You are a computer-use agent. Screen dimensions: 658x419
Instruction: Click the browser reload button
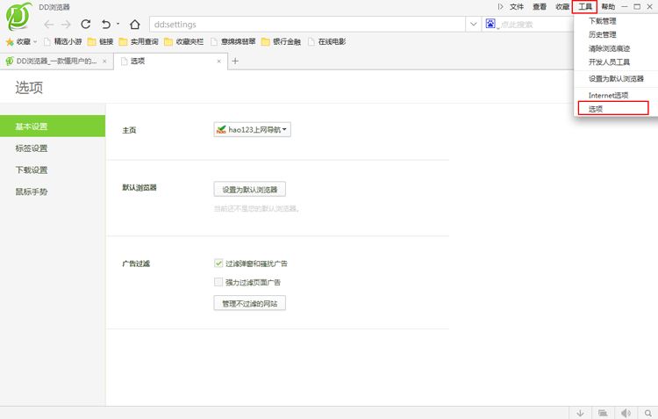click(x=86, y=25)
